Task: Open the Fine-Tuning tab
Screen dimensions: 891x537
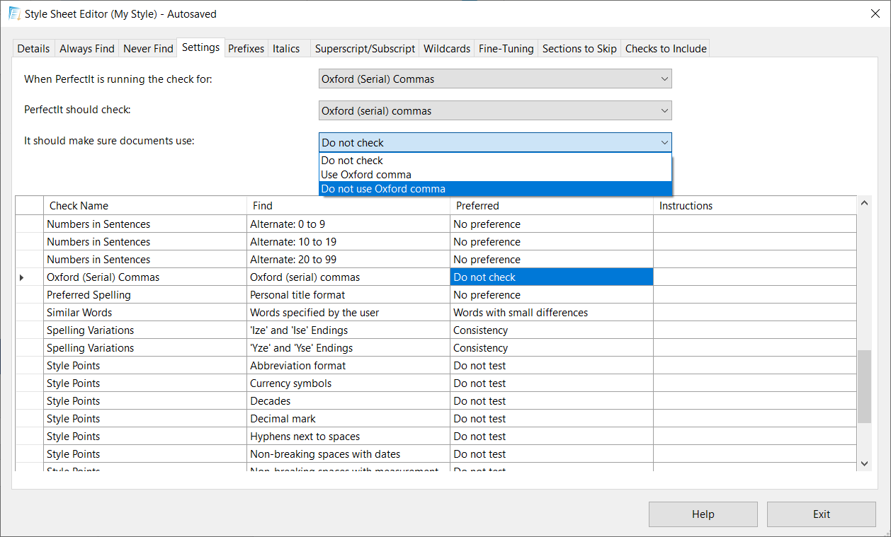Action: point(506,49)
